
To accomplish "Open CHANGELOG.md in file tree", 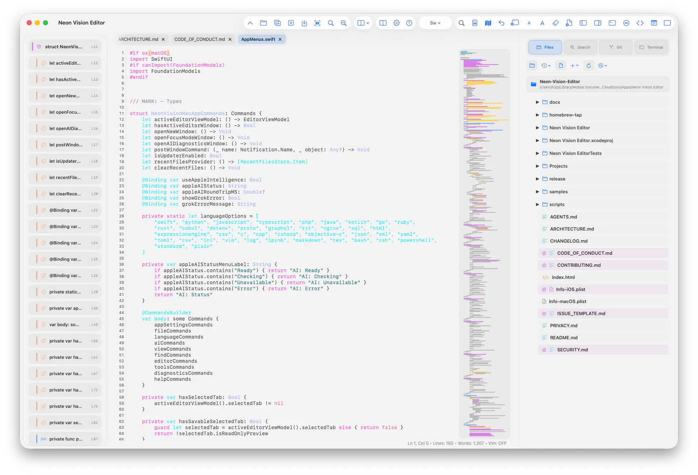I will click(x=603, y=241).
